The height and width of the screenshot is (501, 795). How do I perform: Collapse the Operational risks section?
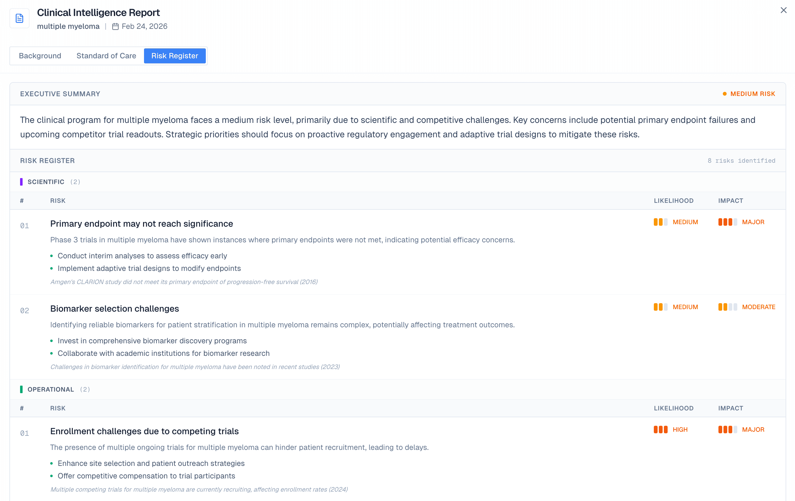tap(51, 389)
